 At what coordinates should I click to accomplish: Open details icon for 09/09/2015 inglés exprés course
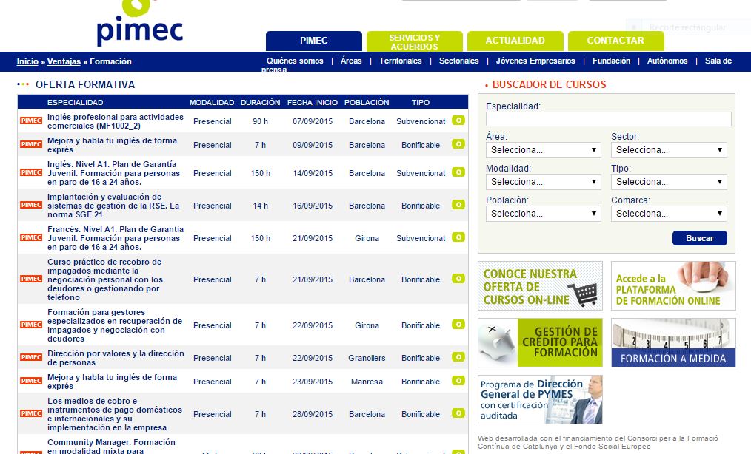click(x=458, y=144)
